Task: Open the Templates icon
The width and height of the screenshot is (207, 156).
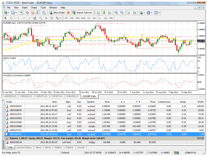Action: [x=156, y=13]
